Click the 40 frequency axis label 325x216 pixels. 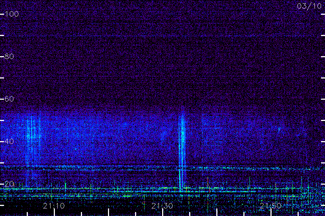point(9,141)
